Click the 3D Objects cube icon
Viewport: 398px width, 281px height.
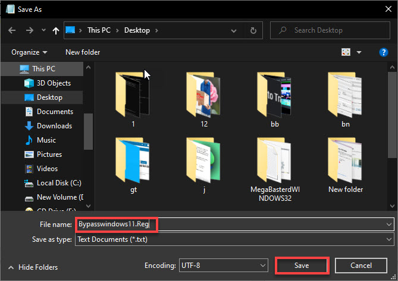pyautogui.click(x=29, y=83)
